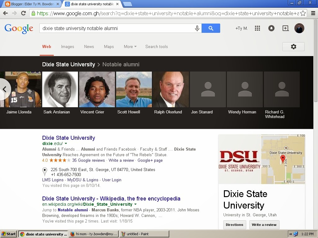Bookmark this page with the star icon
Screen dimensions: 318x238
[303, 13]
